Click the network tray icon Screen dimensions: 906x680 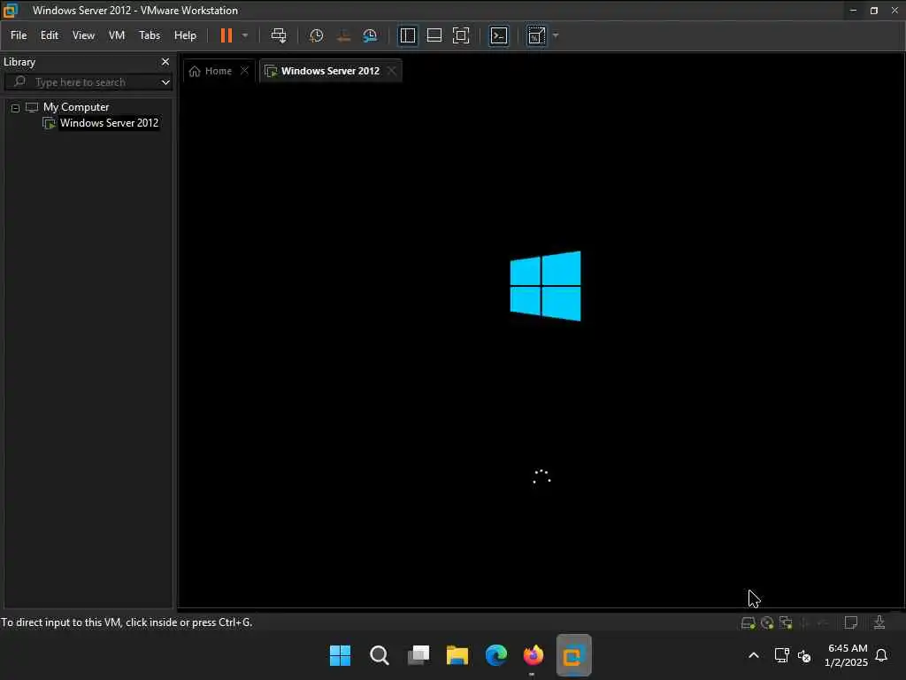[781, 656]
